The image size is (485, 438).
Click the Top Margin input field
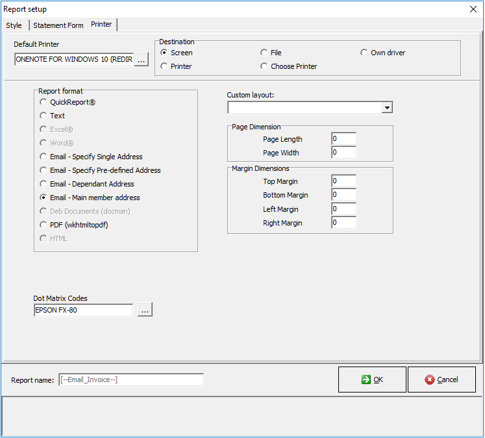coord(343,182)
